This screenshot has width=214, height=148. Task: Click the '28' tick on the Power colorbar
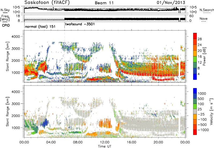pos(200,39)
